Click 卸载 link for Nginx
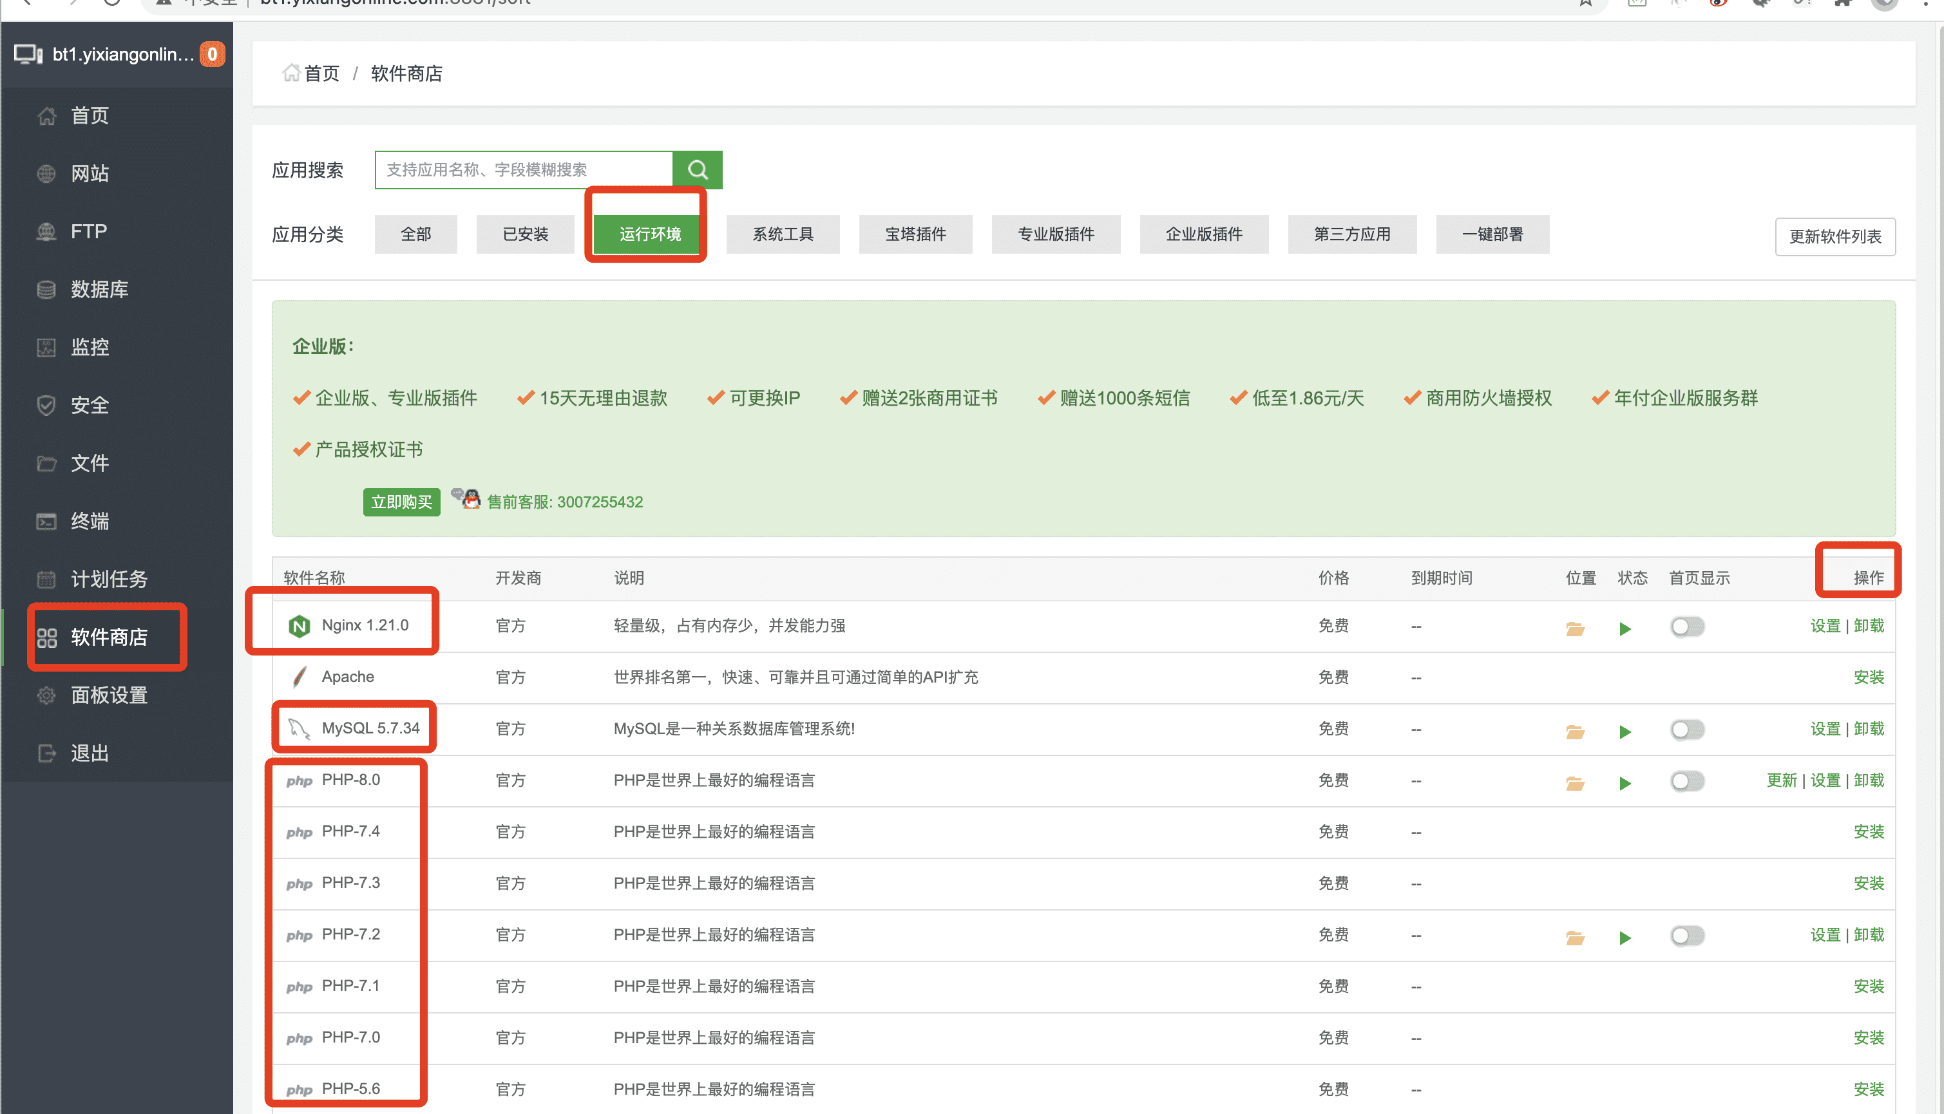This screenshot has width=1944, height=1114. [1869, 626]
